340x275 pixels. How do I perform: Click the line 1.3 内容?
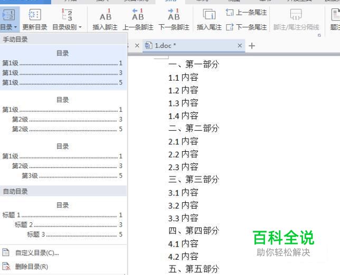click(183, 103)
